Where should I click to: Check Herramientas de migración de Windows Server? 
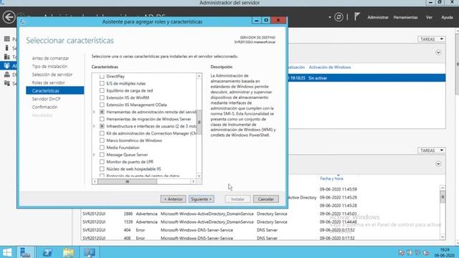click(x=102, y=119)
